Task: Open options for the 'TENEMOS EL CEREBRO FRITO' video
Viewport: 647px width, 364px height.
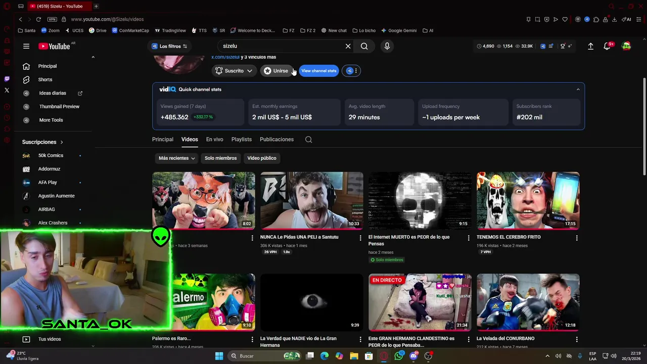Action: pyautogui.click(x=577, y=238)
